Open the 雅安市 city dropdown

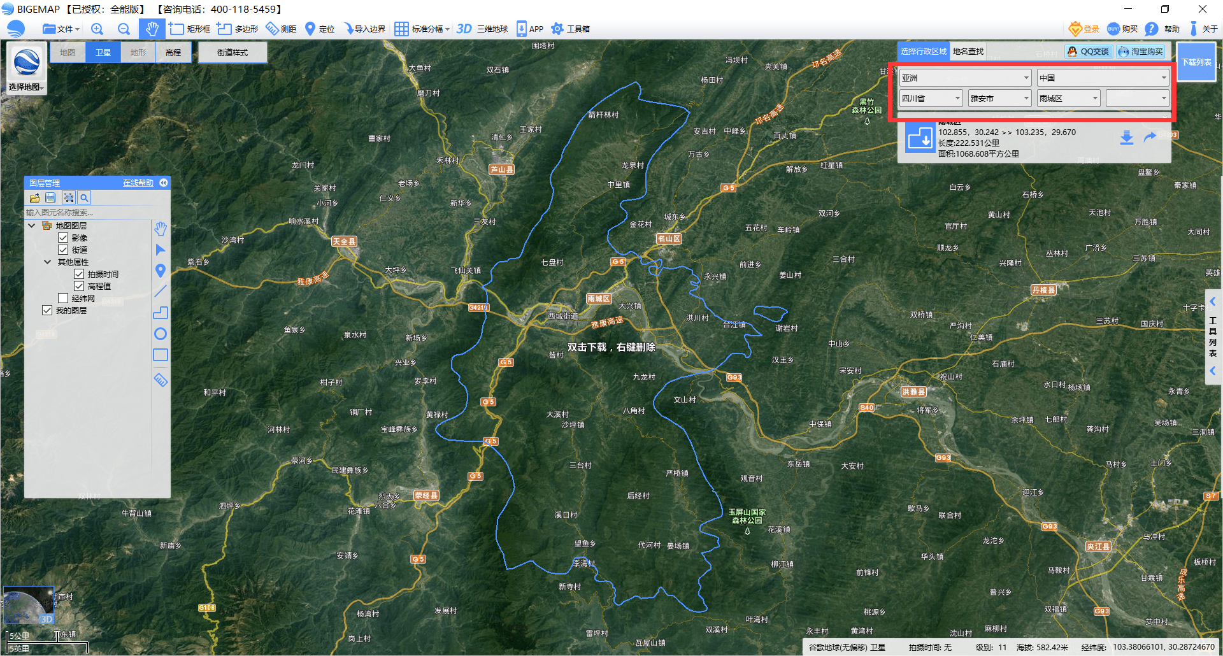(999, 98)
